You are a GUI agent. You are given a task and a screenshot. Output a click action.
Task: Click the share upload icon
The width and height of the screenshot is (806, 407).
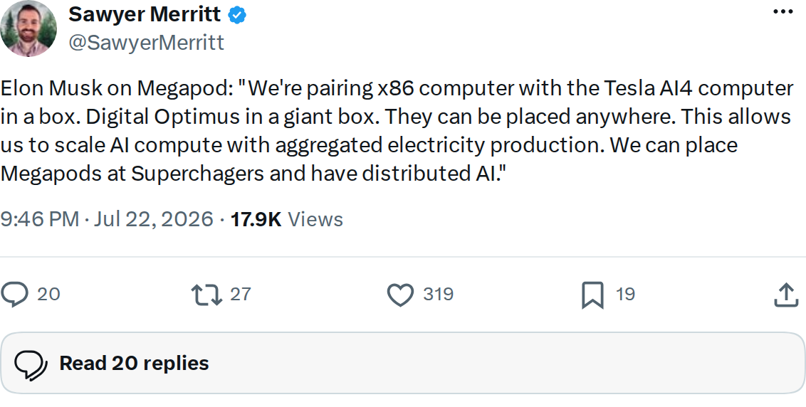[786, 295]
